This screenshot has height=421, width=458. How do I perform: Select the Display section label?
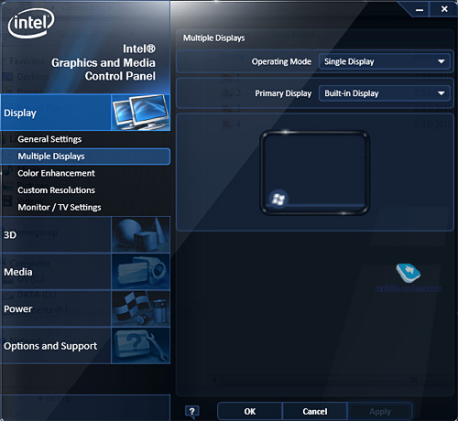(20, 113)
